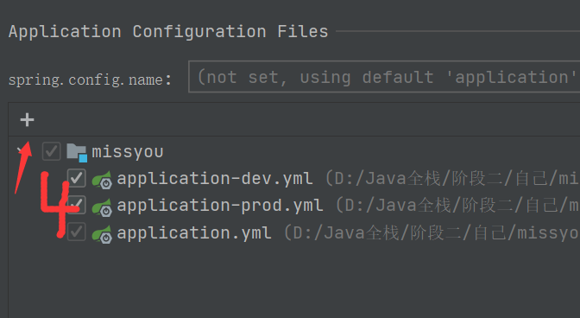
Task: Select application-prod.yml file name
Action: pos(220,206)
